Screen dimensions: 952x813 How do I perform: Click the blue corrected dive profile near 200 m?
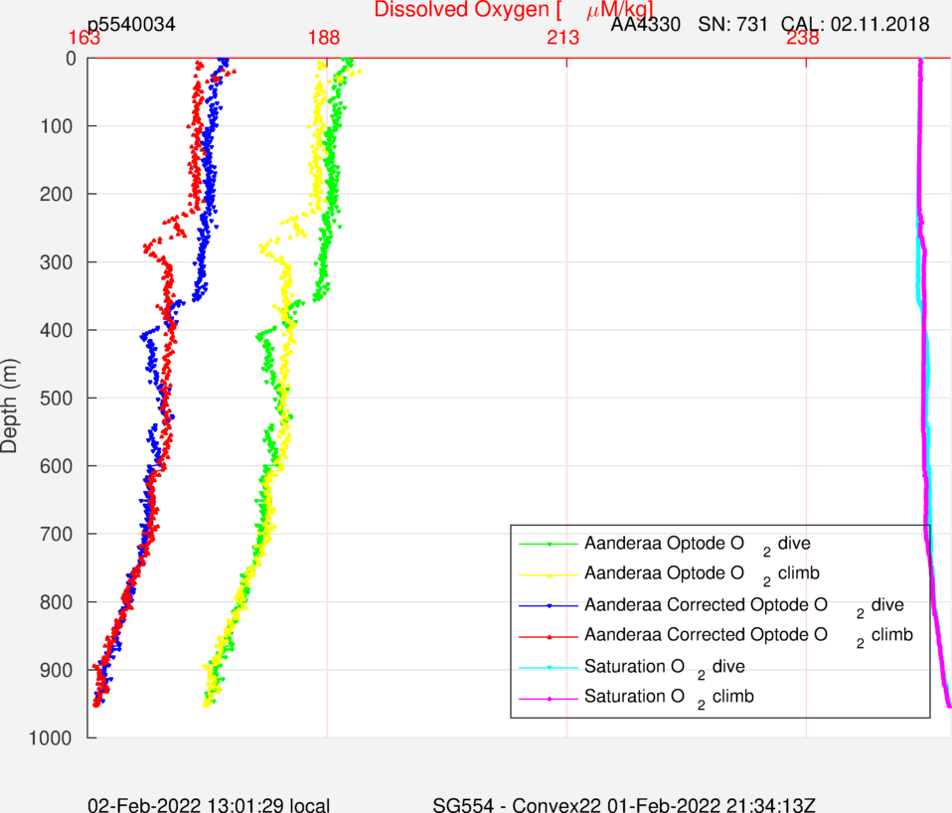coord(210,194)
